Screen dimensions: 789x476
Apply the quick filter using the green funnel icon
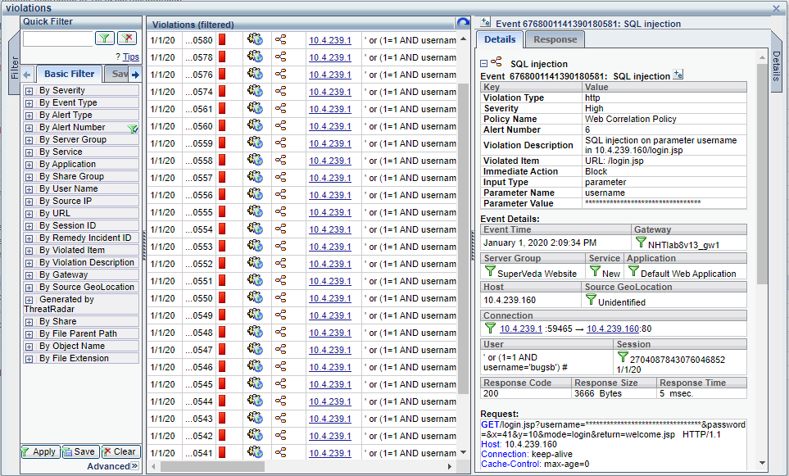[x=105, y=38]
